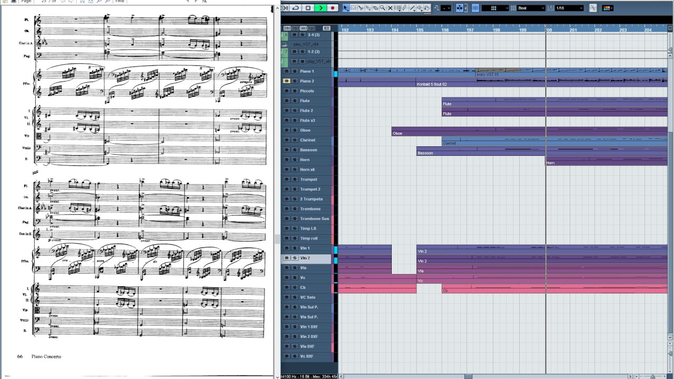Toggle the Snap on/off button
Image resolution: width=674 pixels, height=379 pixels.
tap(475, 8)
